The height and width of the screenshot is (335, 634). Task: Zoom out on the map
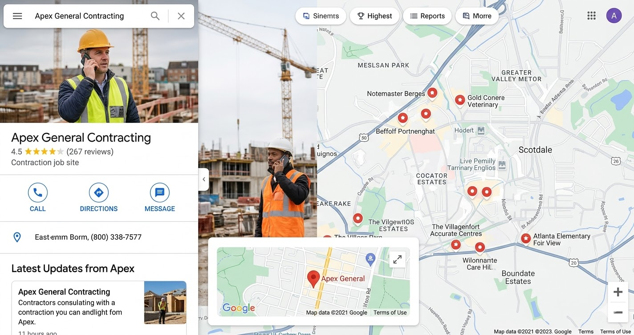pos(618,313)
